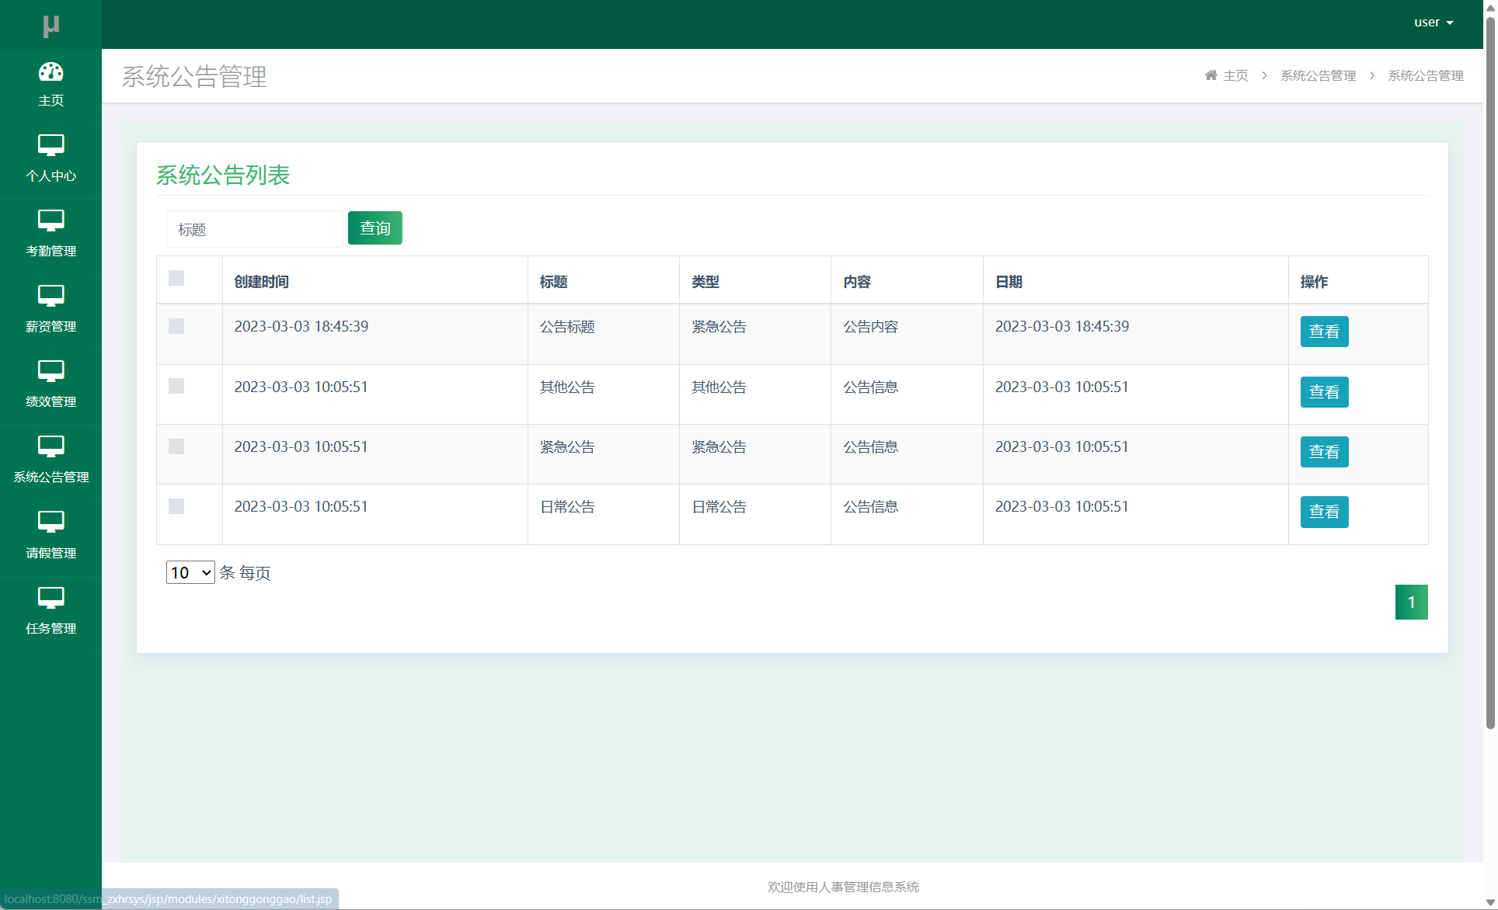Toggle the select-all checkbox in table header
1498x910 pixels.
176,278
